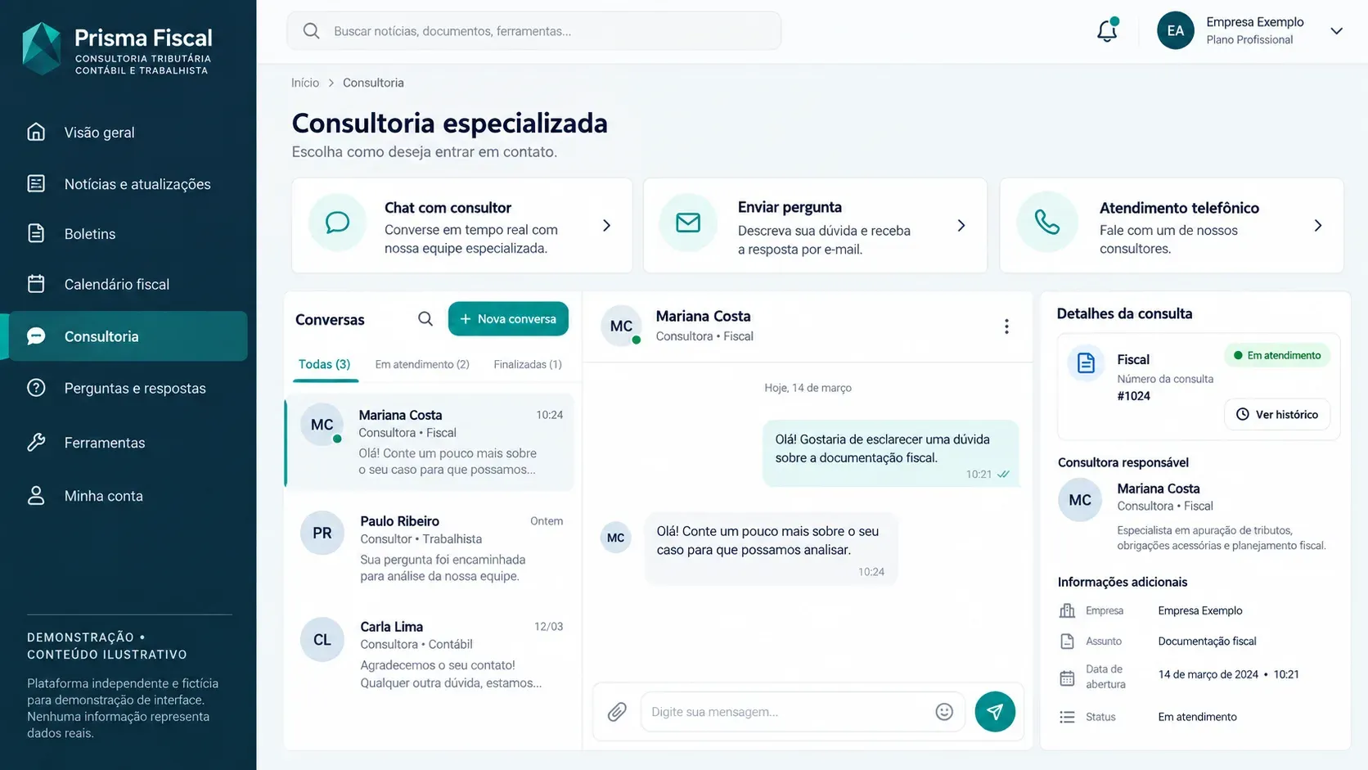Click the Início breadcrumb link

click(305, 83)
